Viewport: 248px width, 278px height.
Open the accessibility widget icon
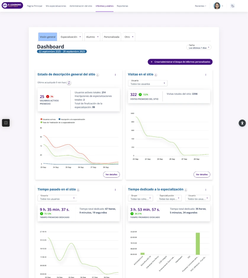(242, 123)
